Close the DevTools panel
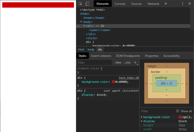 coord(190,4)
